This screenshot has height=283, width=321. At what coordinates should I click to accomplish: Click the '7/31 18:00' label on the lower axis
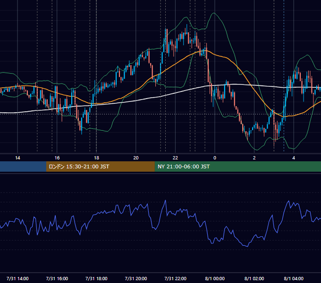pos(96,278)
